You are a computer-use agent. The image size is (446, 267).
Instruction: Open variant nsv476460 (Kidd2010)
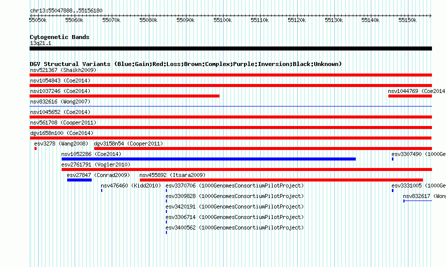click(131, 185)
